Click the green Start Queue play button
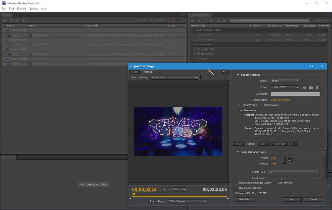 182,21
